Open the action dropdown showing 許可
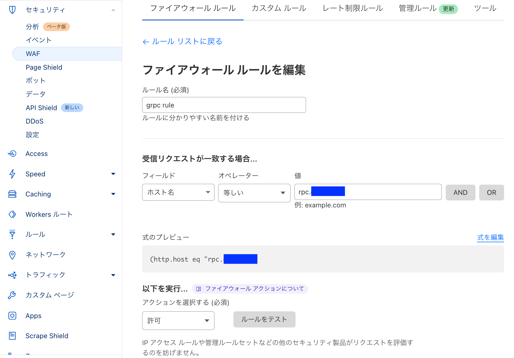514x358 pixels. tap(178, 320)
